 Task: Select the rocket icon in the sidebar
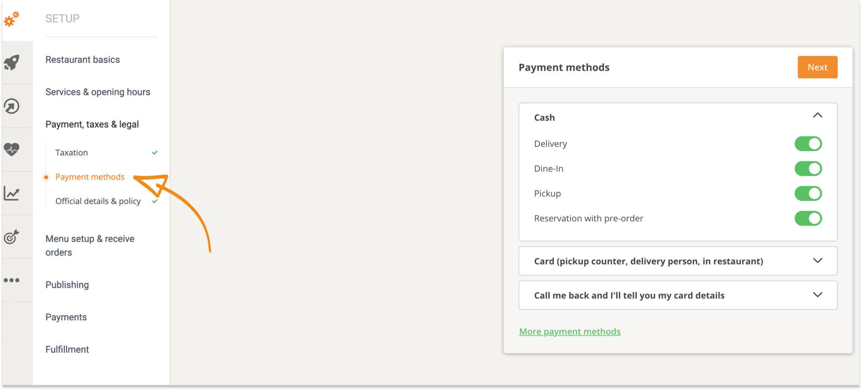coord(13,62)
